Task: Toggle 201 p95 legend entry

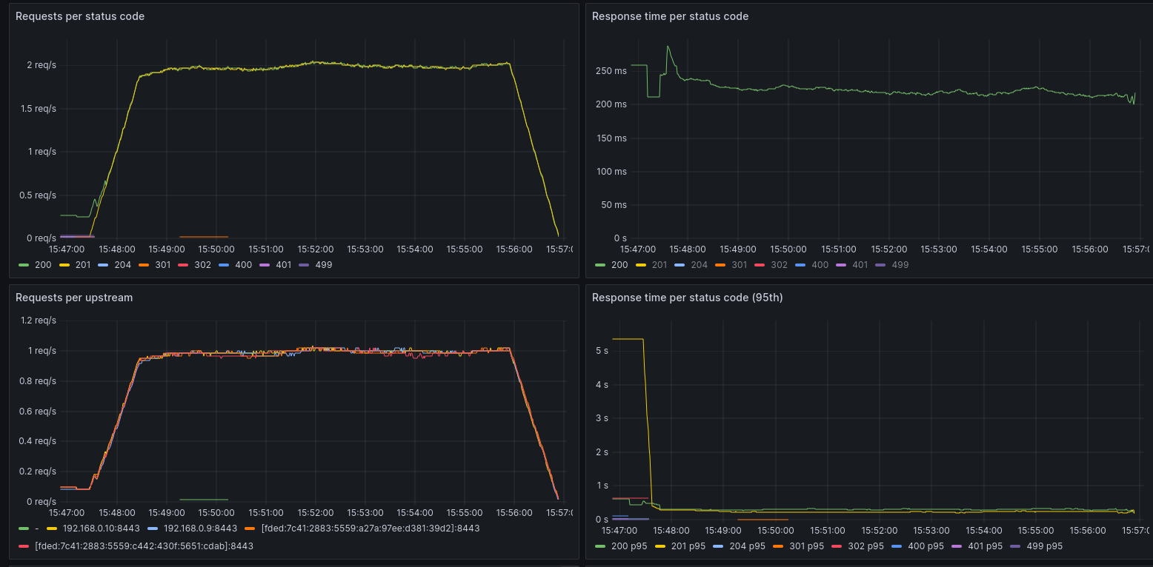Action: pyautogui.click(x=687, y=546)
